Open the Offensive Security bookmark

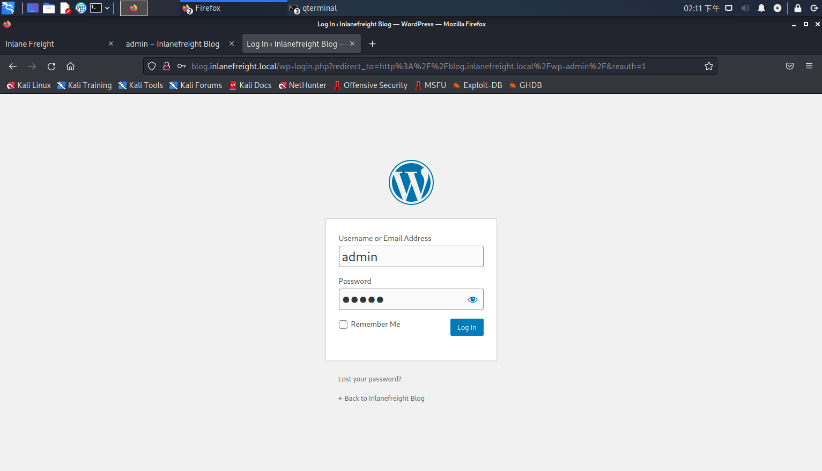click(371, 85)
